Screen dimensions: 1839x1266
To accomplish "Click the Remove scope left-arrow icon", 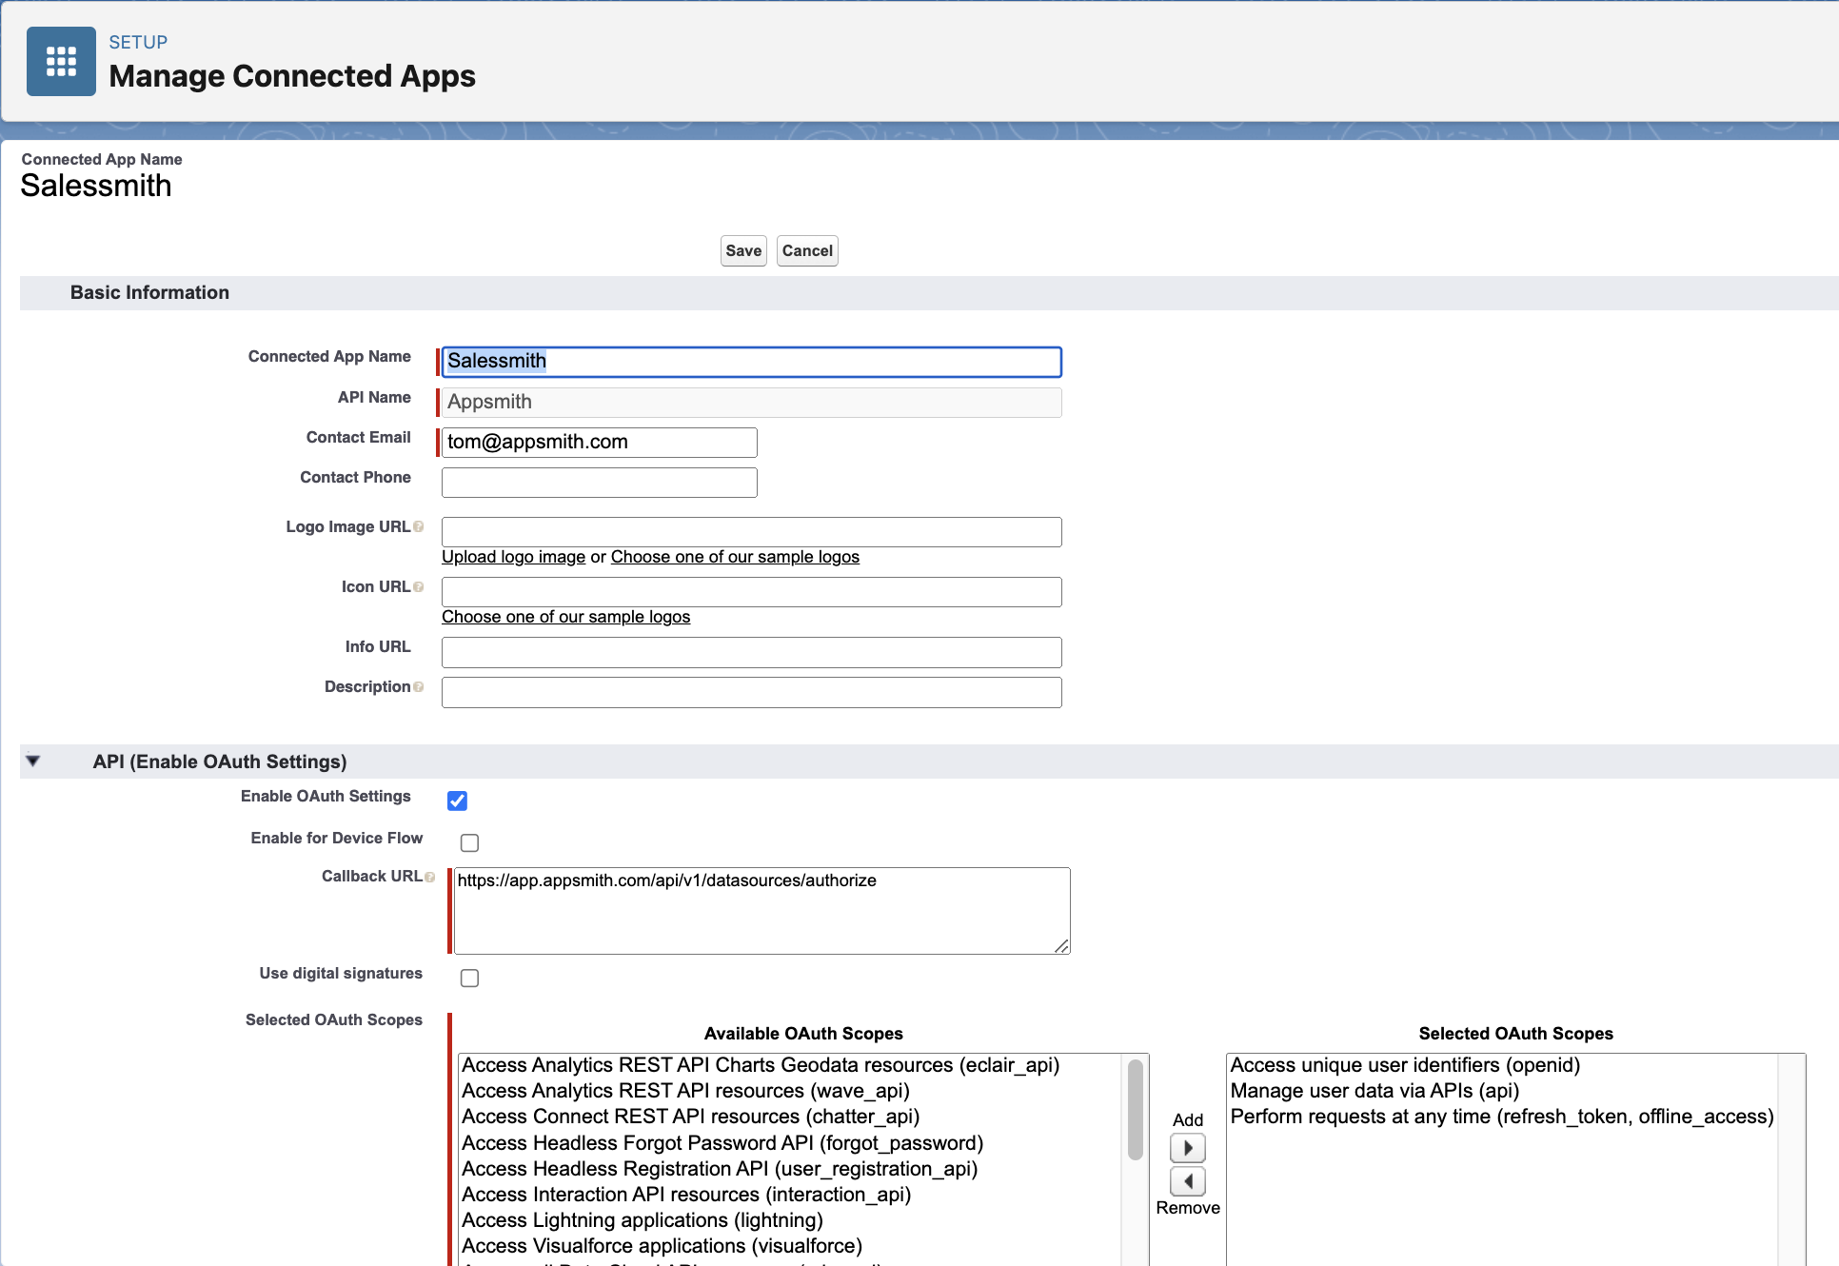I will coord(1187,1181).
